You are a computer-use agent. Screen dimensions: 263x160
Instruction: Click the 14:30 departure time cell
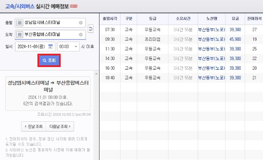pos(110,59)
